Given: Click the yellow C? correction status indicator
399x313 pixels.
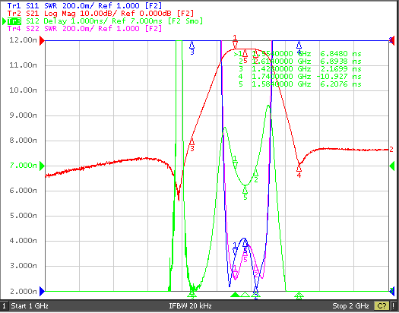Looking at the screenshot, I should tap(382, 305).
